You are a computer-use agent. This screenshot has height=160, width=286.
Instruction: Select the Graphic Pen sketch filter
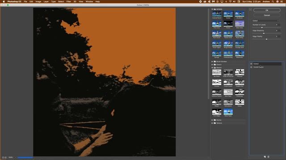click(240, 82)
